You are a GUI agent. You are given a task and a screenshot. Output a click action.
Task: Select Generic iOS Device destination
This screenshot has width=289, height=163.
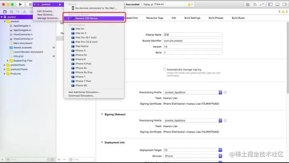click(x=94, y=18)
